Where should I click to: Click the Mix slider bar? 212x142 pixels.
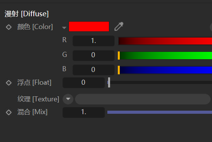[x=160, y=112]
